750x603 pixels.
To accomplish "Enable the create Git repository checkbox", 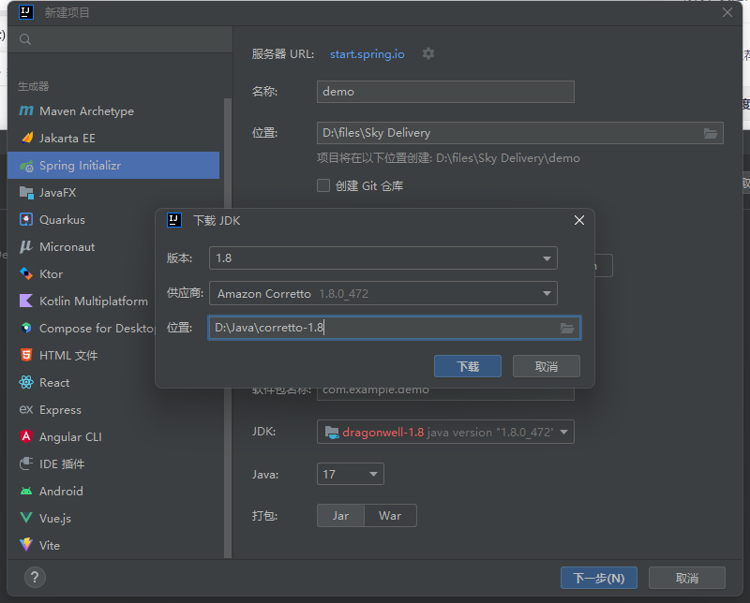I will coord(323,185).
